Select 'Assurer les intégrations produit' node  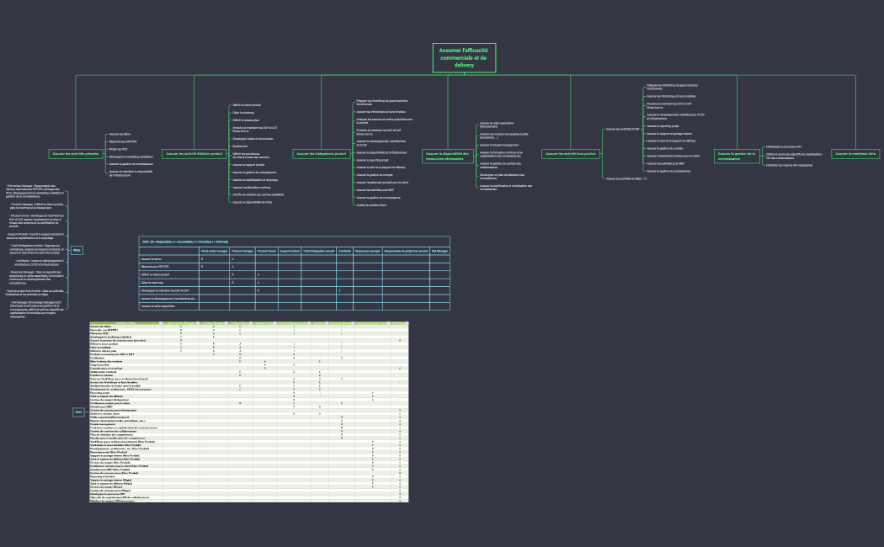[321, 154]
